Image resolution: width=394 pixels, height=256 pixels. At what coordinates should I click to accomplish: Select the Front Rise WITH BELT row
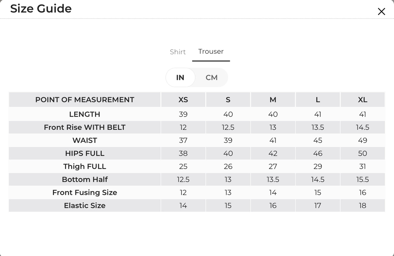coord(197,127)
